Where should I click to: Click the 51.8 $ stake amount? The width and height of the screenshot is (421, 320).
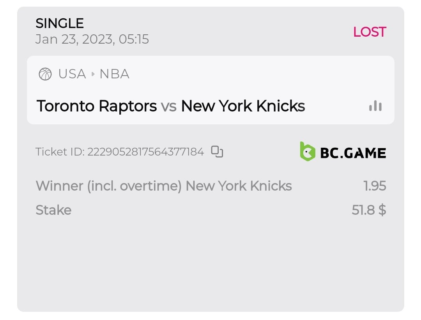coord(369,210)
